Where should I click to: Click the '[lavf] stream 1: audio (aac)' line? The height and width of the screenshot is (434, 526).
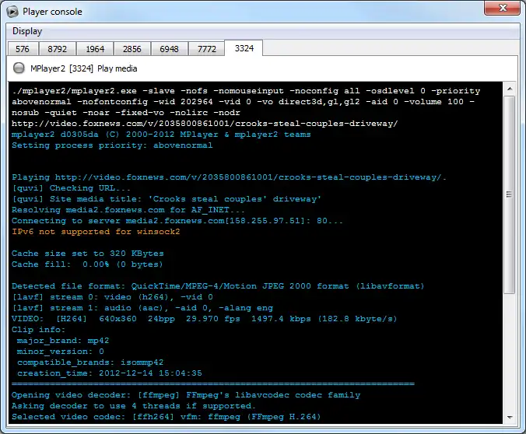click(x=142, y=308)
